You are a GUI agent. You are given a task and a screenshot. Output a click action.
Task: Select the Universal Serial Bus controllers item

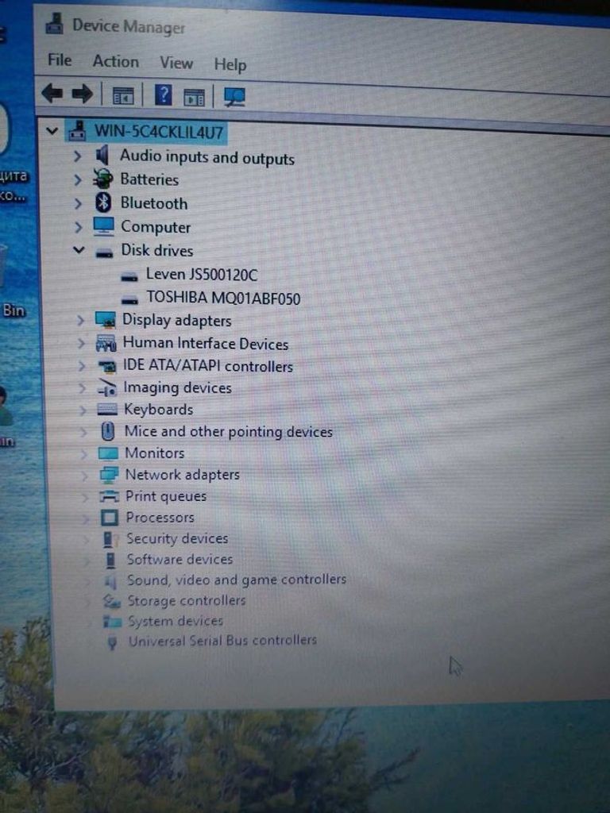(222, 641)
